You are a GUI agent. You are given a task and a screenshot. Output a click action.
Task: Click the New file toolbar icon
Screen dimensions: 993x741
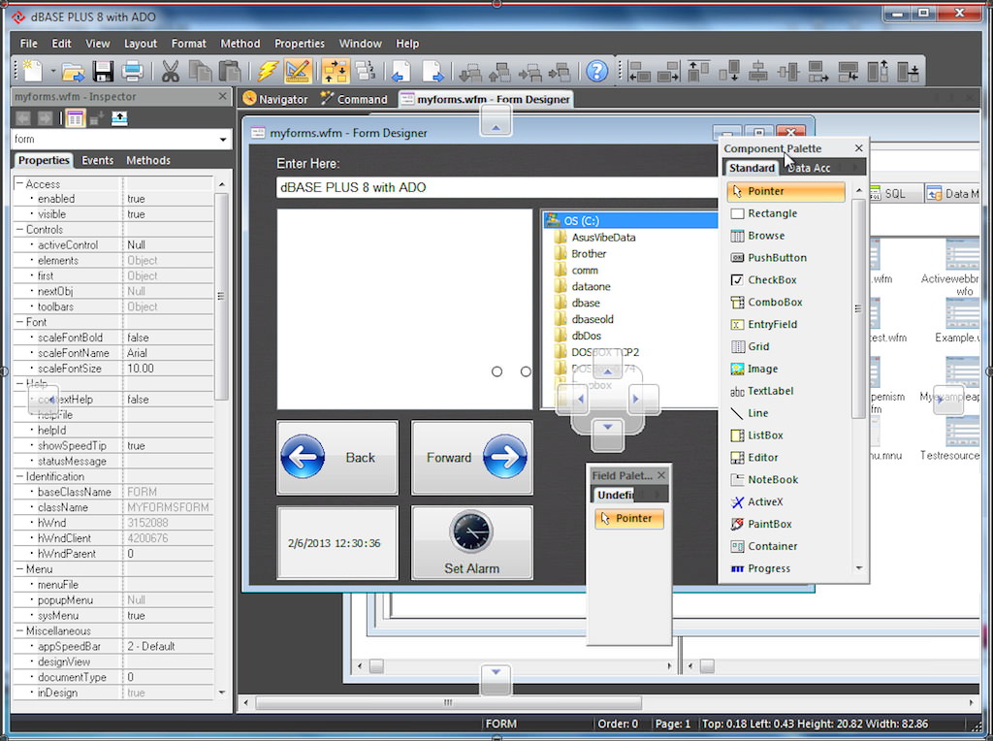pyautogui.click(x=32, y=71)
